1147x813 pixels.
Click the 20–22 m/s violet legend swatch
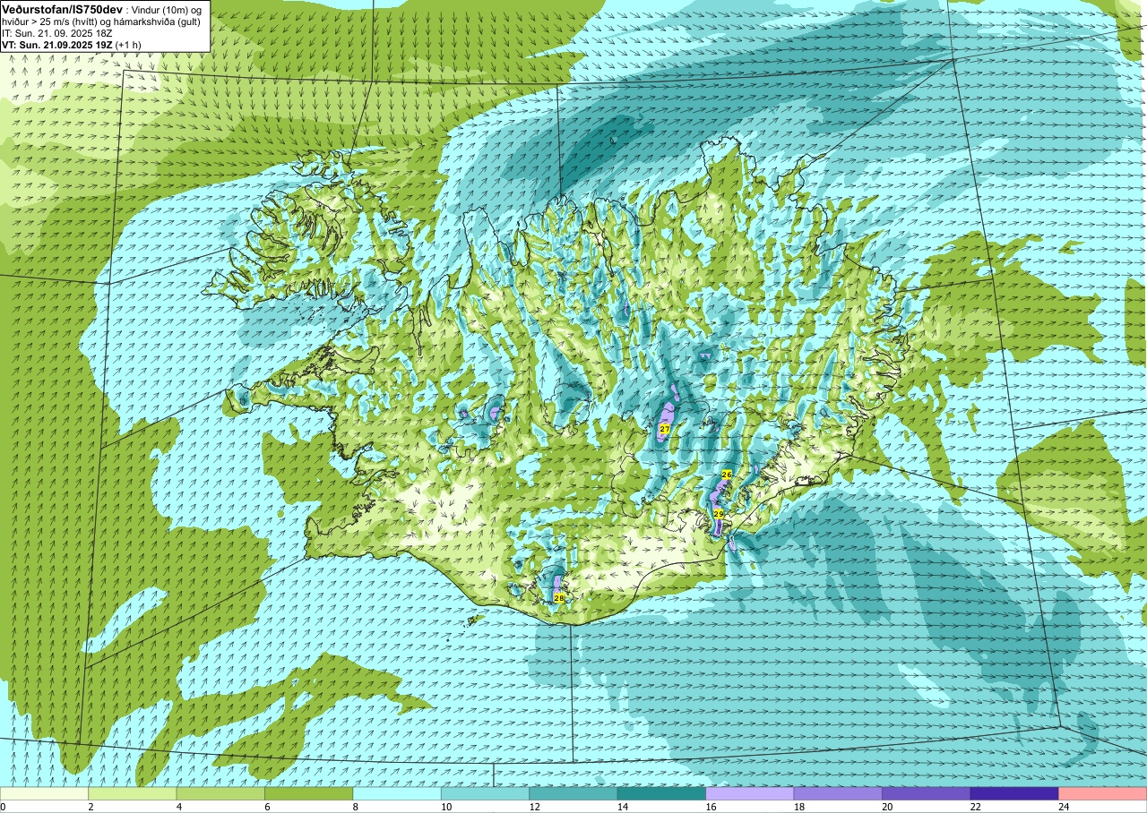(x=926, y=793)
